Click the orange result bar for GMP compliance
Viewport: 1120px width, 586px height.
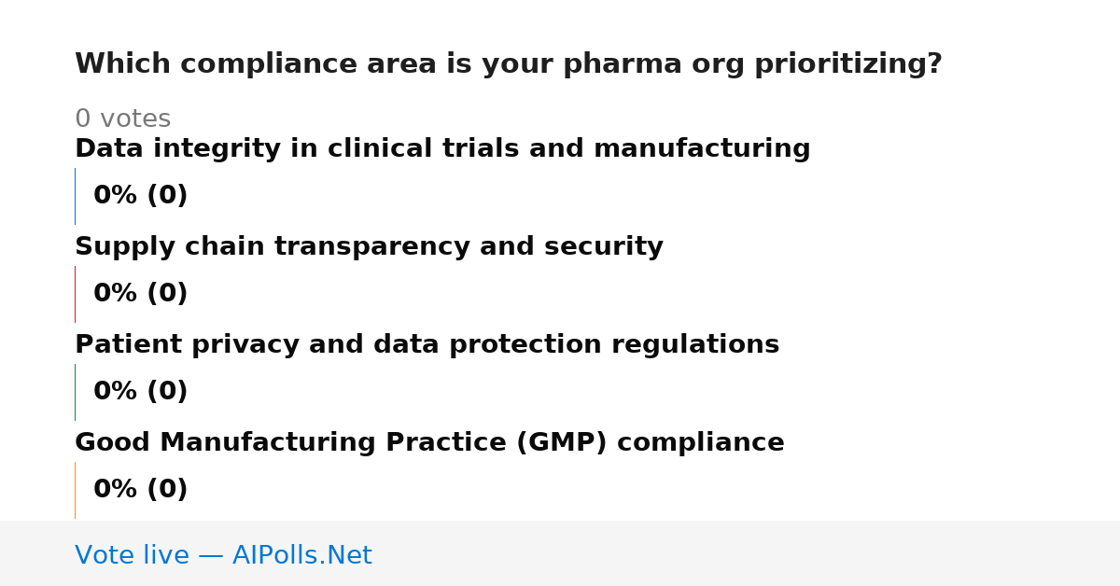[x=76, y=490]
